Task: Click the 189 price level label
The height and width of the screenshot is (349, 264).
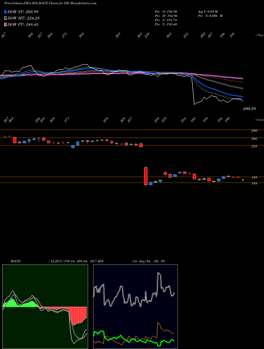Action: [x=254, y=183]
